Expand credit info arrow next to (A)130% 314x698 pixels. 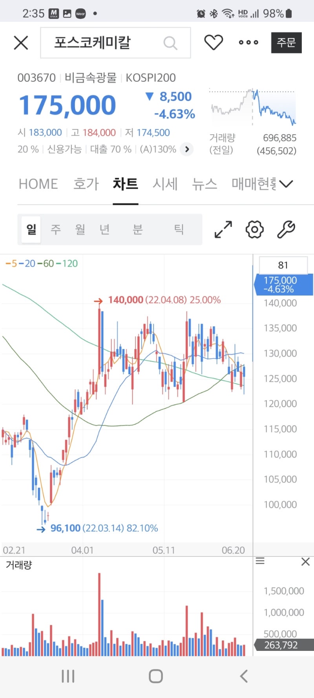pos(187,149)
